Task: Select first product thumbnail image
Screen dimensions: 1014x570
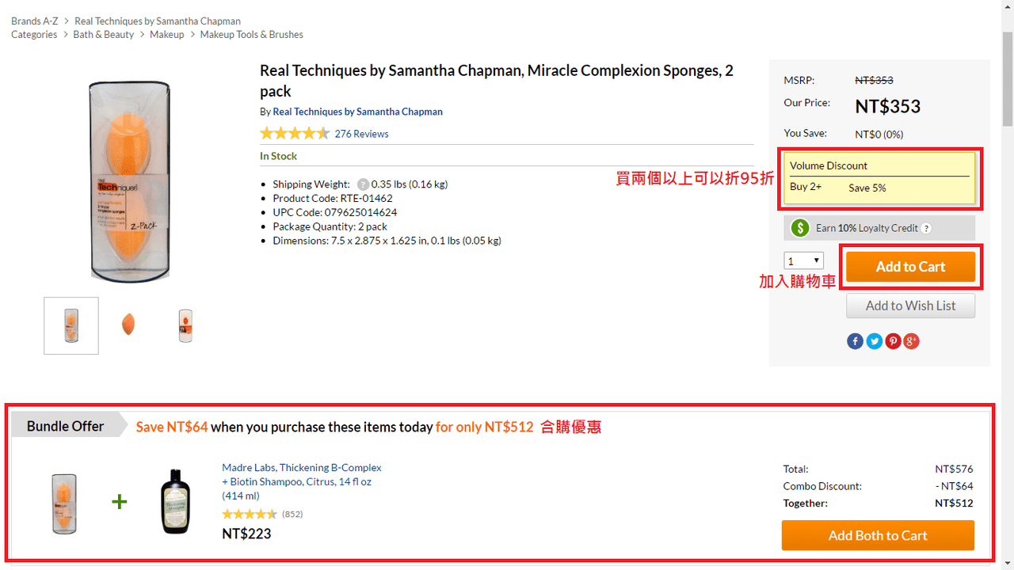Action: point(71,325)
